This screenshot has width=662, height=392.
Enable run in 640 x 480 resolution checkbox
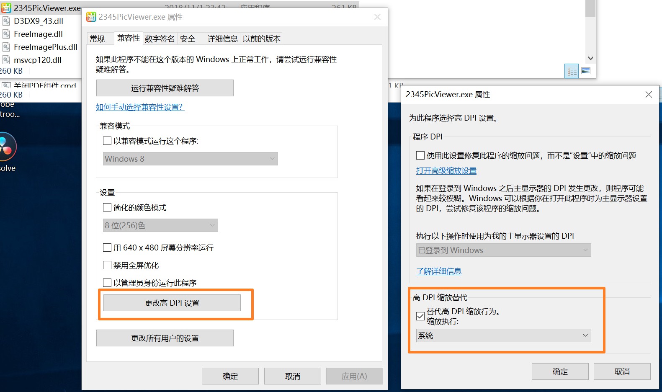click(x=107, y=248)
